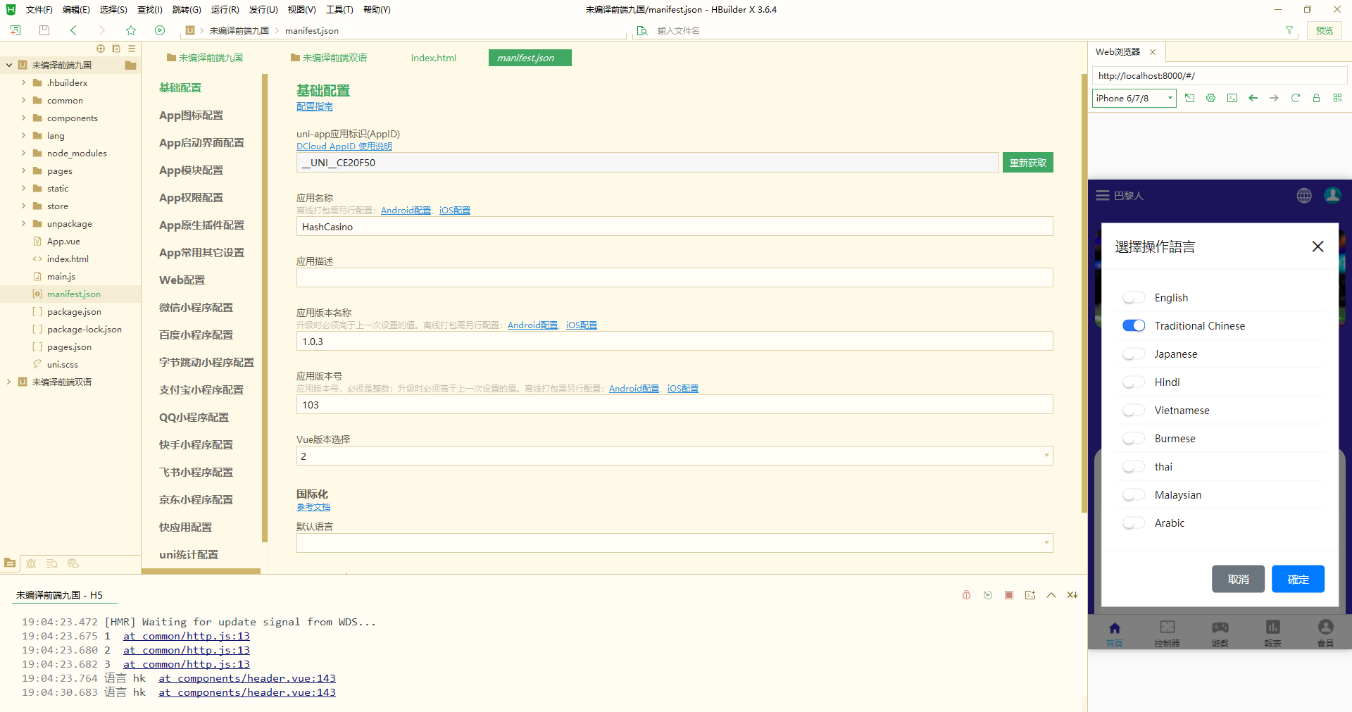Open the 文件(F) menu
1352x712 pixels.
tap(39, 10)
